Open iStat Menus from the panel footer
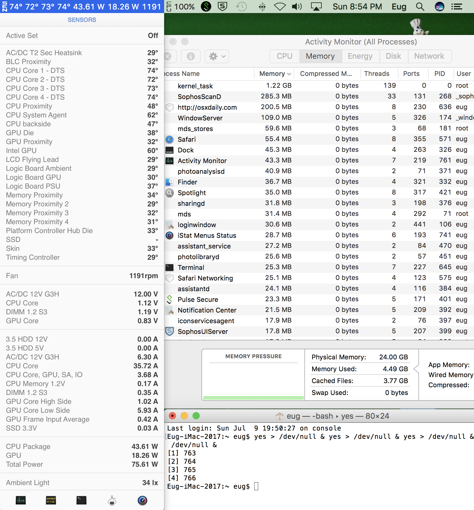 (x=142, y=500)
